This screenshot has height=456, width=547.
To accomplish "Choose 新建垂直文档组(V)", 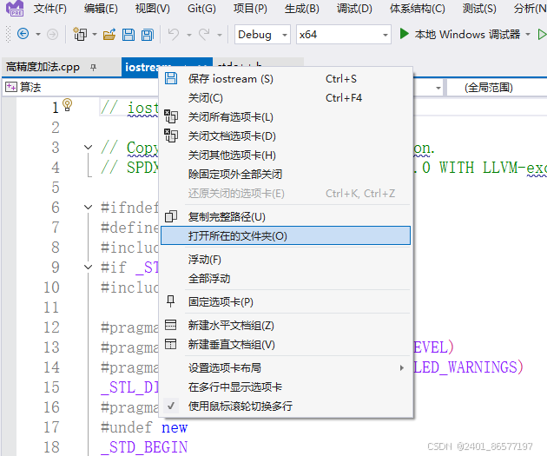I will tap(286, 345).
